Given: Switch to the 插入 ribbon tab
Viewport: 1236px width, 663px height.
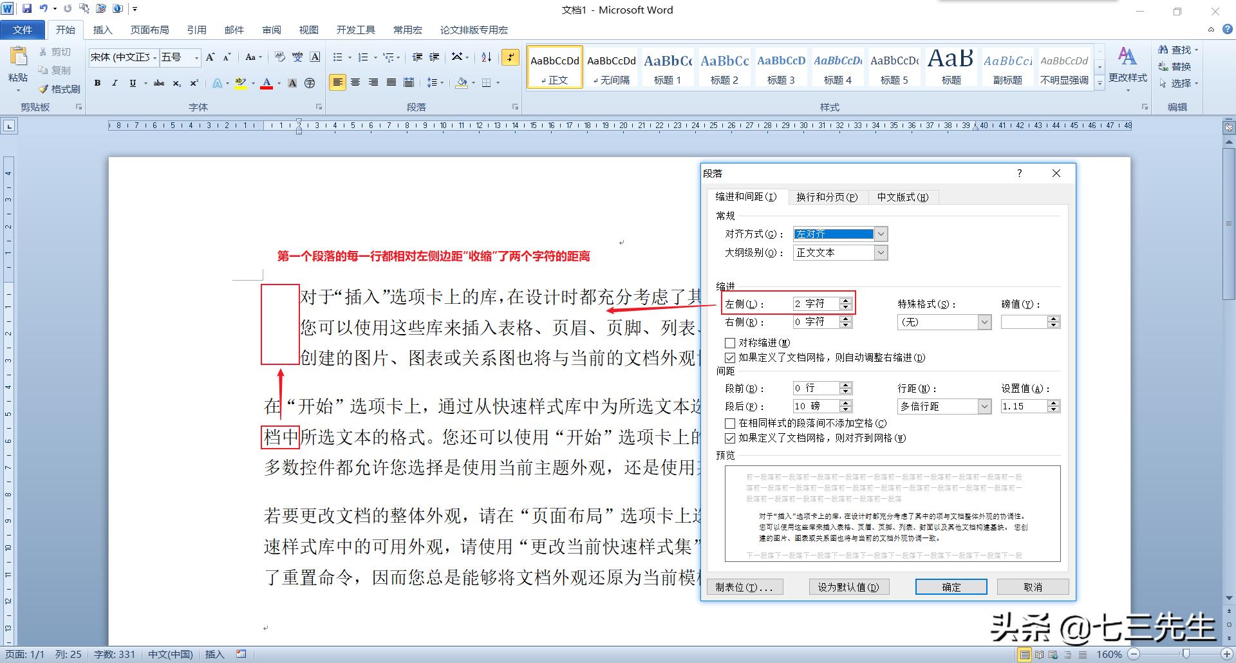Looking at the screenshot, I should point(102,30).
